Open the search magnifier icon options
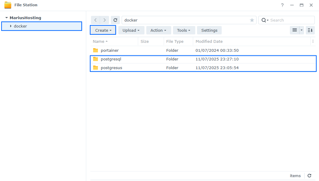Screen dimensions: 319x181 [264, 20]
